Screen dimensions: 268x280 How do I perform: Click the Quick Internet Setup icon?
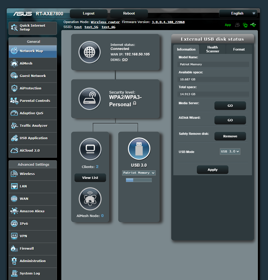(14, 27)
